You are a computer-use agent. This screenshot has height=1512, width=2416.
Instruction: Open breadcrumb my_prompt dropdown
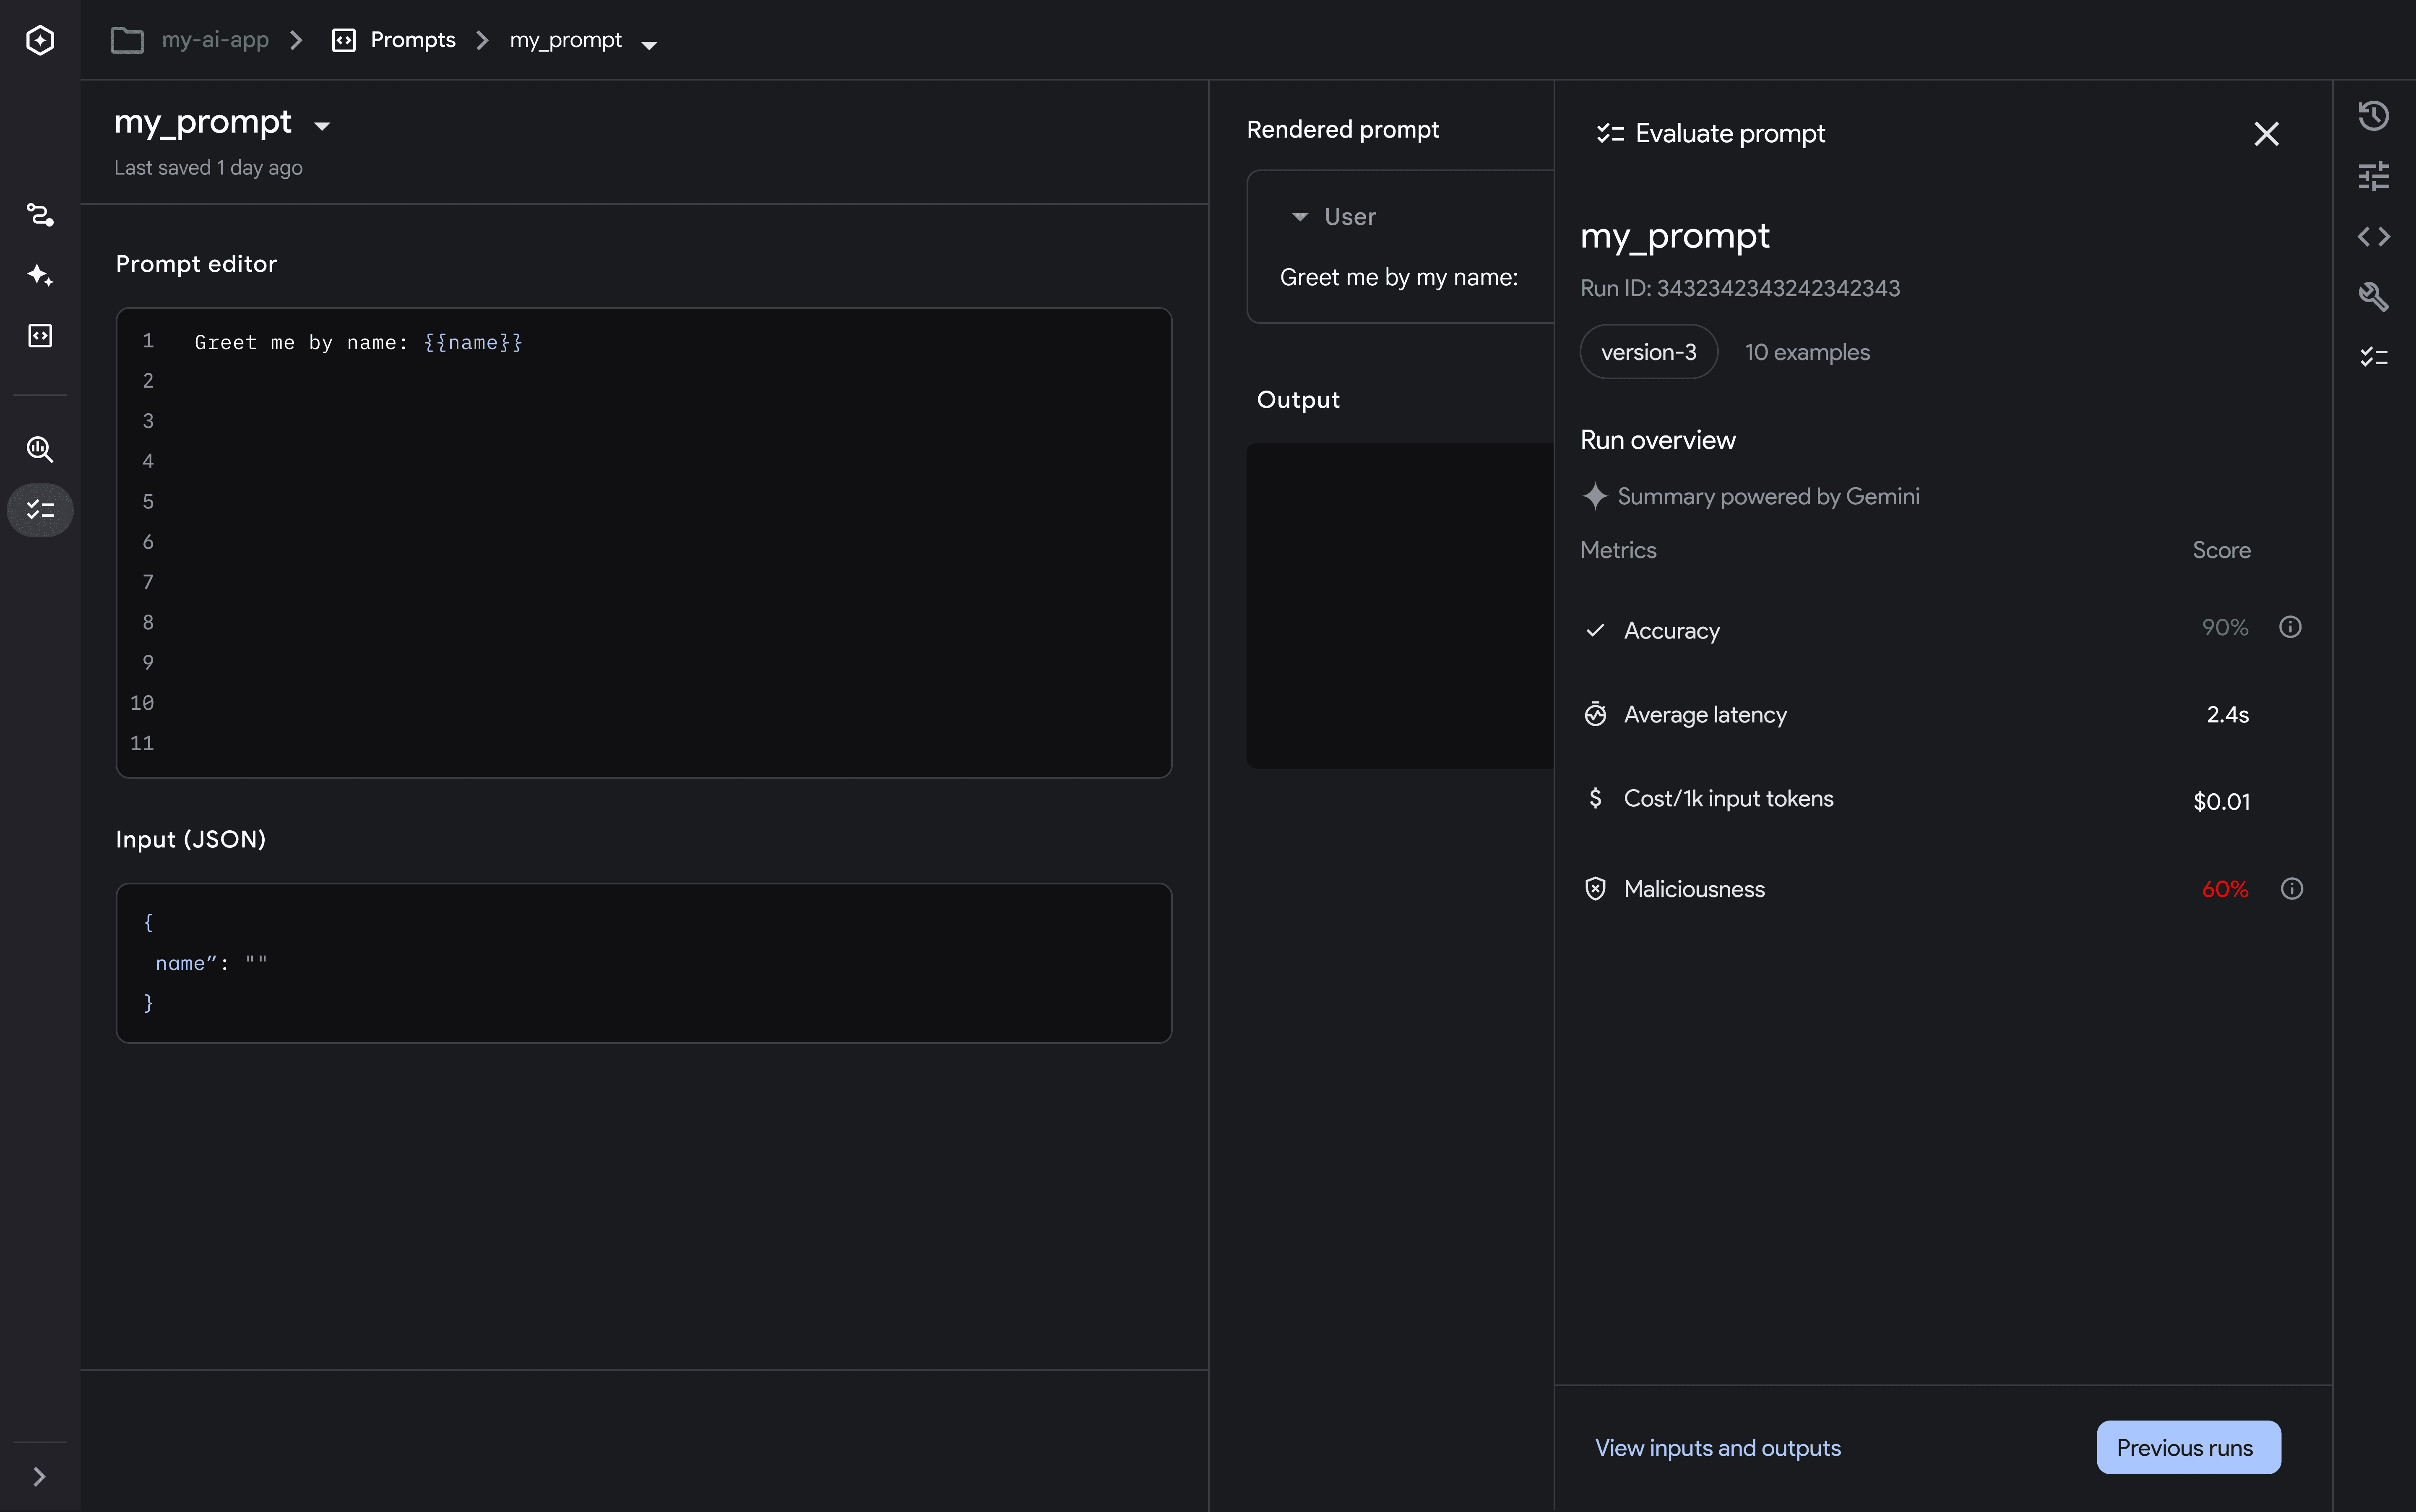[649, 44]
